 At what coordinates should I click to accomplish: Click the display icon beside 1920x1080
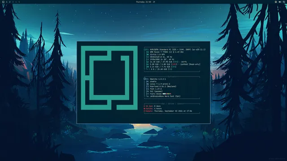[148, 59]
